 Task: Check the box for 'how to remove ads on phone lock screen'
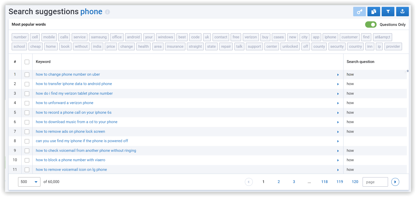click(x=27, y=132)
